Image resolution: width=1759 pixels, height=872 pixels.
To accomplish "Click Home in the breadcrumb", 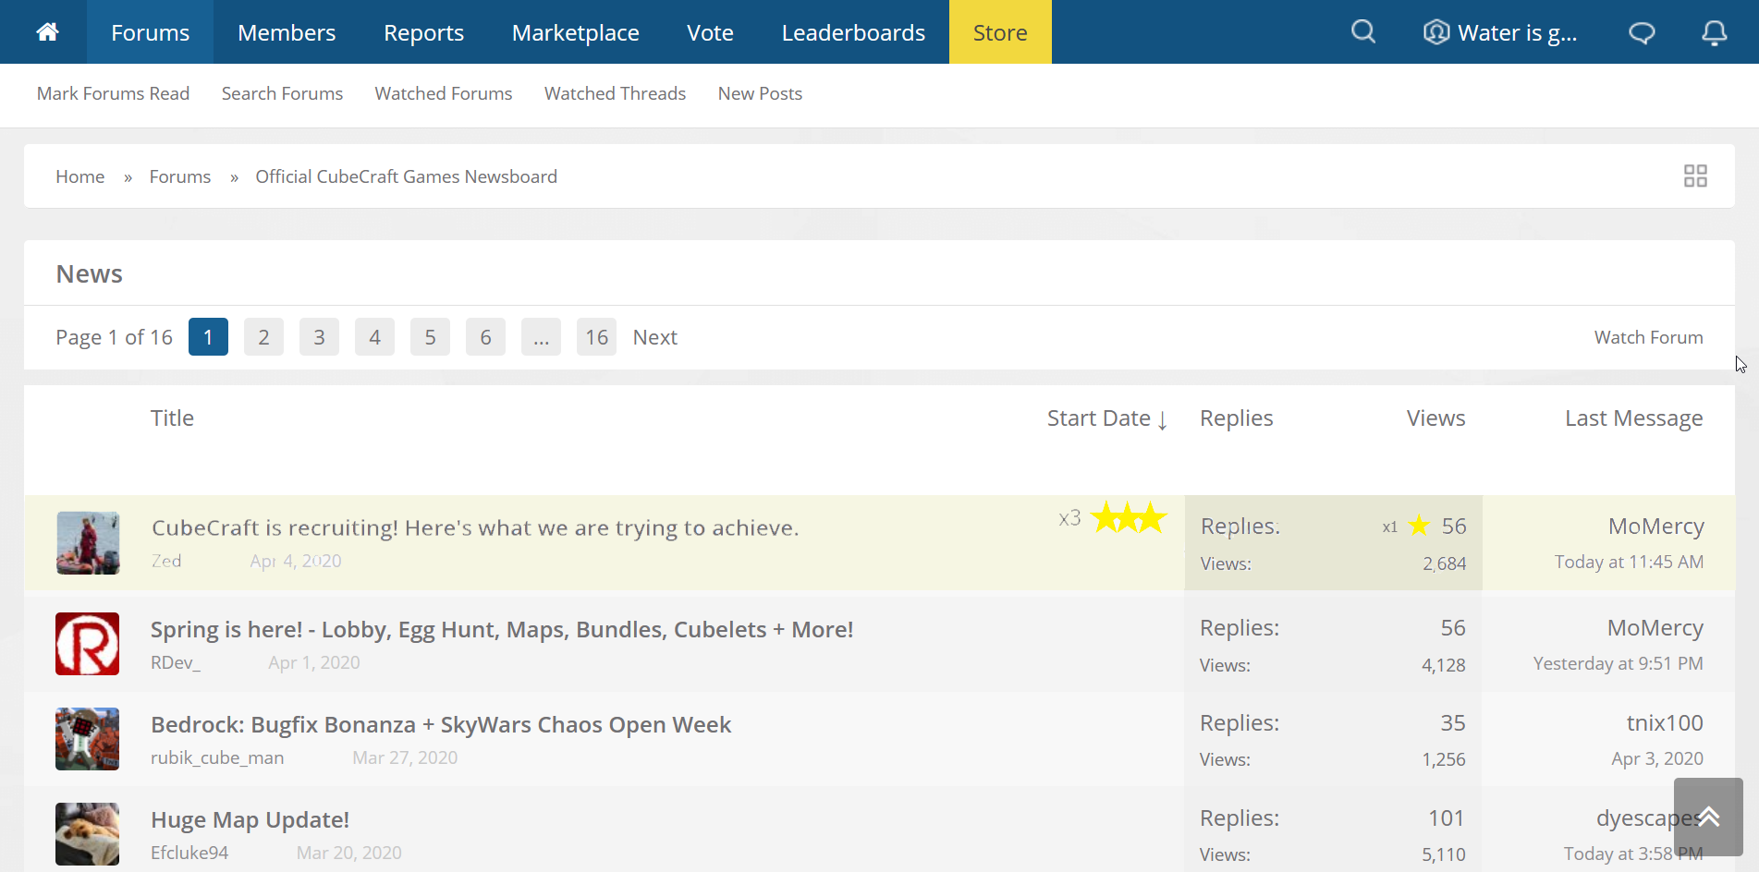I will click(x=79, y=176).
